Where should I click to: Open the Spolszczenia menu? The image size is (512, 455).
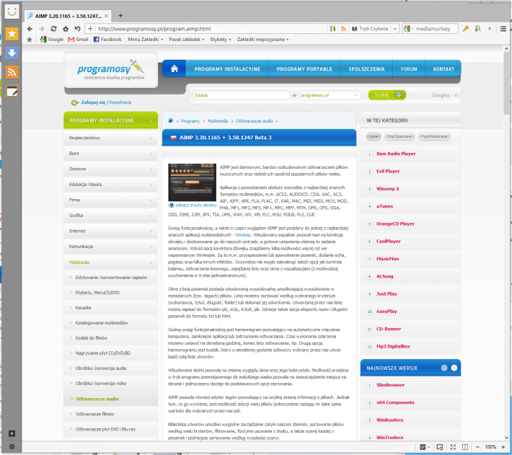pos(366,69)
